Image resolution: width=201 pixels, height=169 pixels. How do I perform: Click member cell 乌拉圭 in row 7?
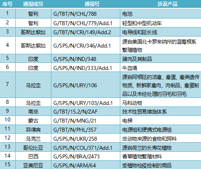(33, 85)
